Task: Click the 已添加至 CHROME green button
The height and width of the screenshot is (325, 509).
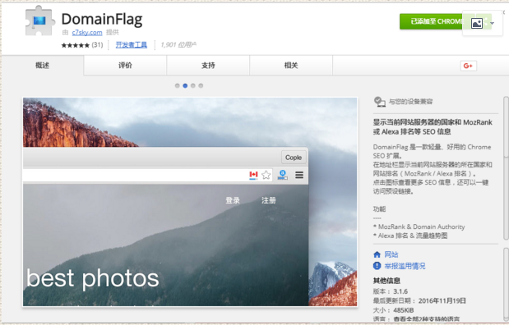Action: point(432,21)
